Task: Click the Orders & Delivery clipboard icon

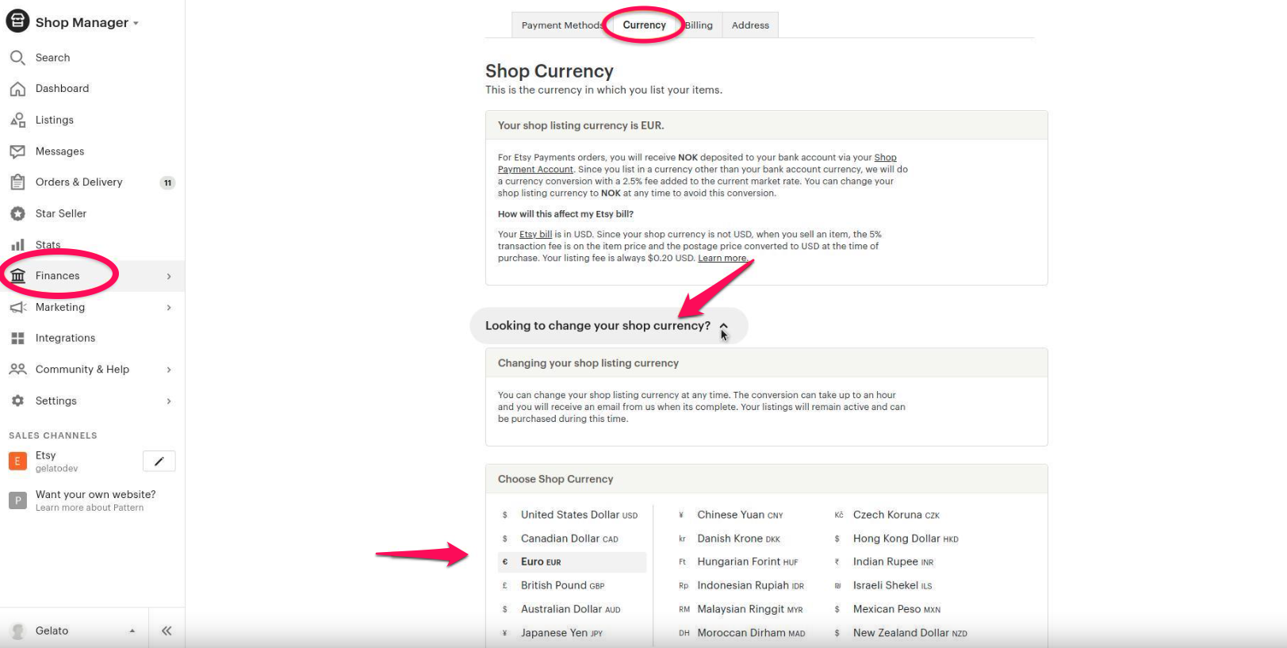Action: tap(17, 182)
